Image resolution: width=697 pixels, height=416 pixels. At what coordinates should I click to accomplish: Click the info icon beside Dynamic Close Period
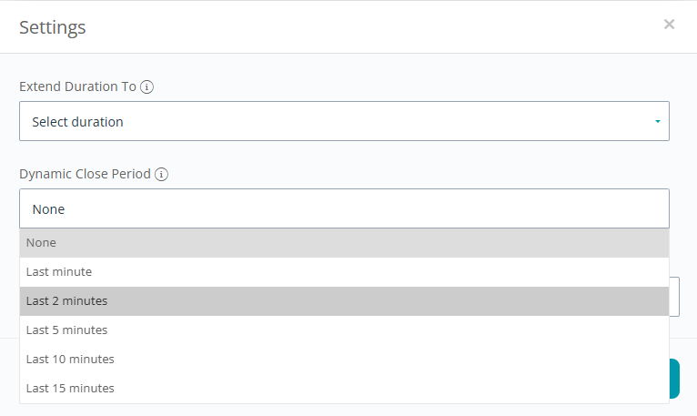tap(161, 174)
